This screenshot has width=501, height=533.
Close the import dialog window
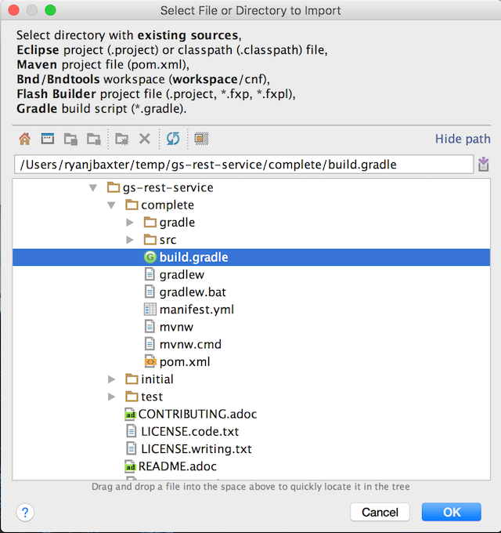point(13,10)
